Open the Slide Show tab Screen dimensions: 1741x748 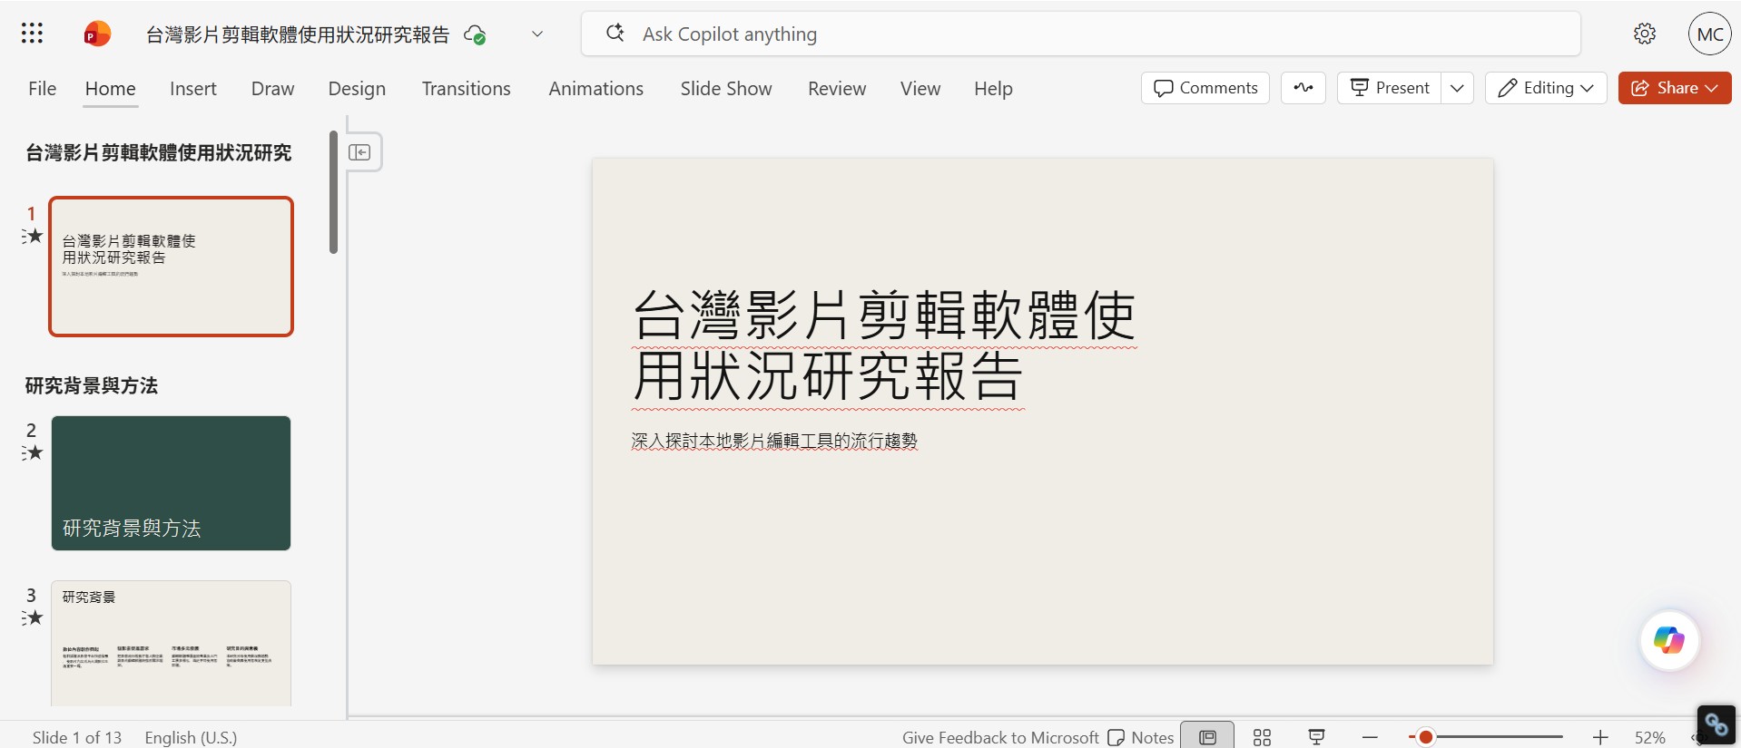tap(726, 89)
